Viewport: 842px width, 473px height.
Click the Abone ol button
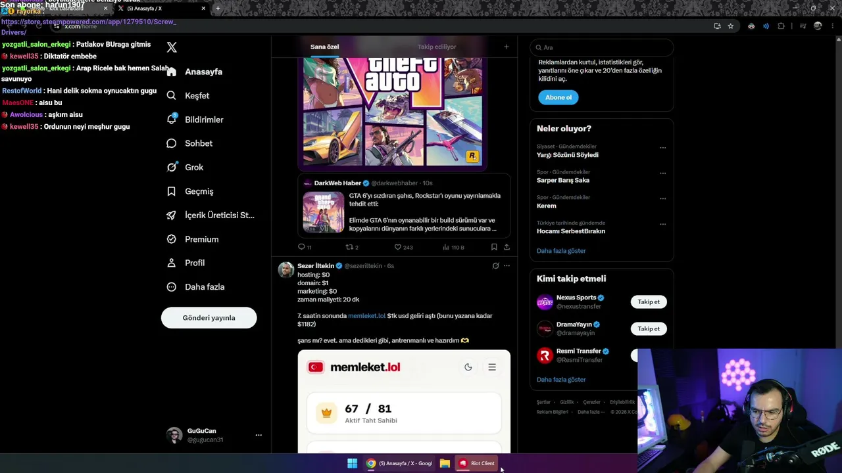(558, 97)
